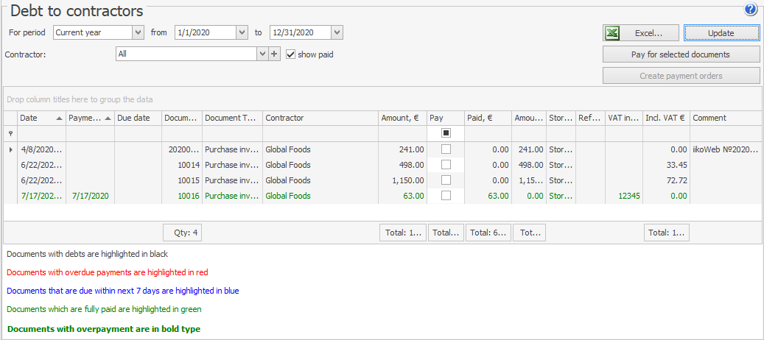Check Pay box for invoice 10015

click(x=446, y=180)
